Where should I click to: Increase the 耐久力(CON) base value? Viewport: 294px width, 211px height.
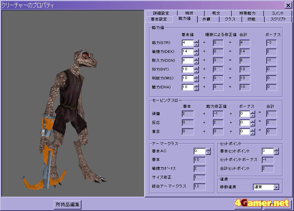pos(196,59)
